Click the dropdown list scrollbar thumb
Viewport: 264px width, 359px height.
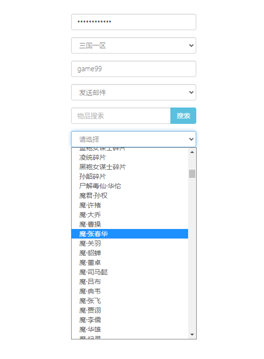coord(192,174)
